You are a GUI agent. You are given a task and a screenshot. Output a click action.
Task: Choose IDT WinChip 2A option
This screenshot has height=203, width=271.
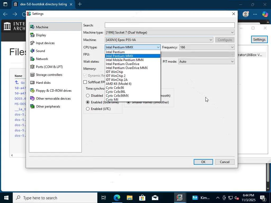coord(133,80)
